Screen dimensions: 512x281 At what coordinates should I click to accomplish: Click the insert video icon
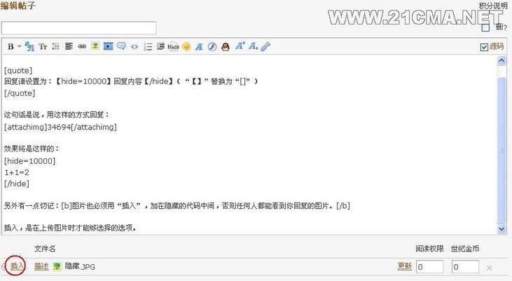tap(108, 46)
